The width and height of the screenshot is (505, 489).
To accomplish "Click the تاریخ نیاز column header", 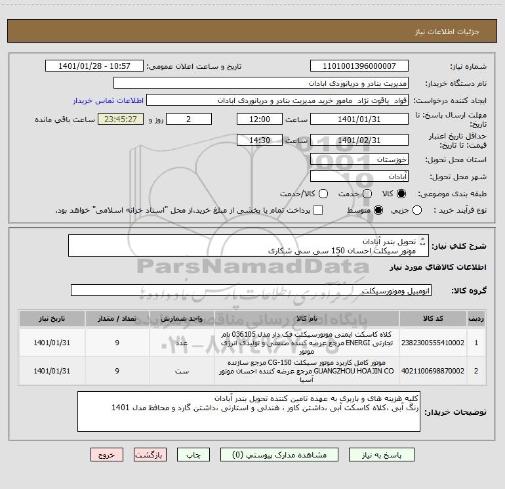I will 52,318.
